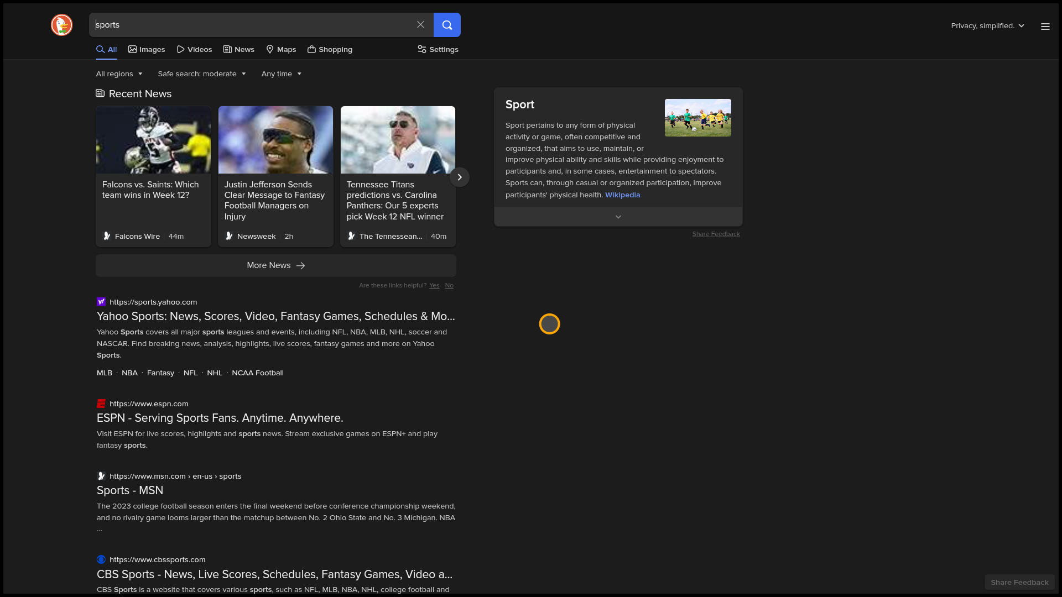The width and height of the screenshot is (1062, 597).
Task: Open the Sports - MSN result title
Action: [130, 490]
